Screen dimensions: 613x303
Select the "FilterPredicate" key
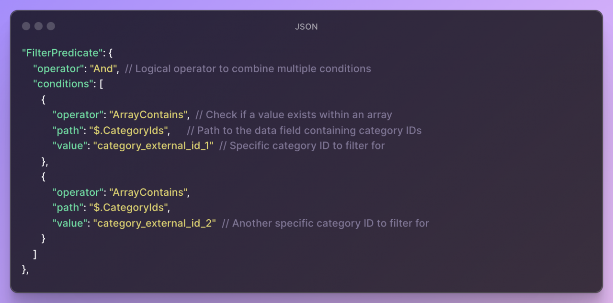click(x=62, y=53)
